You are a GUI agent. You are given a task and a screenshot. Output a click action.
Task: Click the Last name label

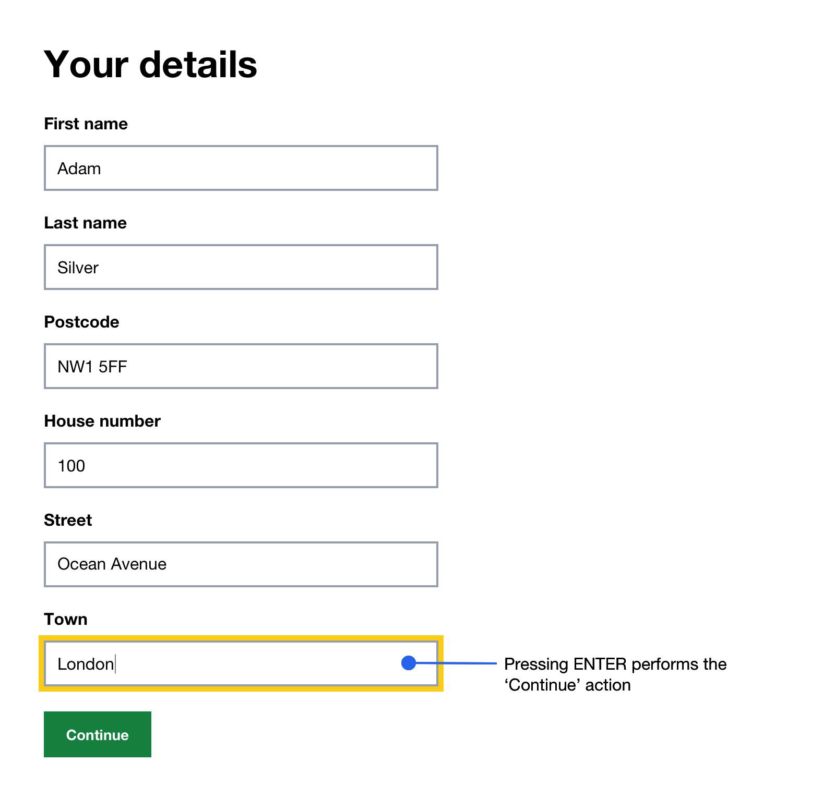pos(85,222)
